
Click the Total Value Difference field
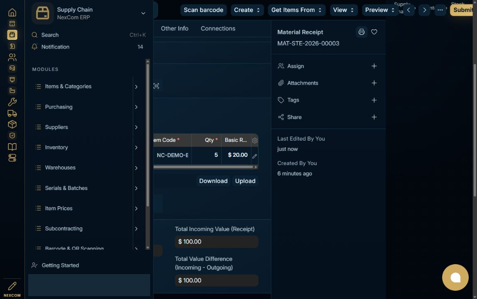tap(216, 280)
